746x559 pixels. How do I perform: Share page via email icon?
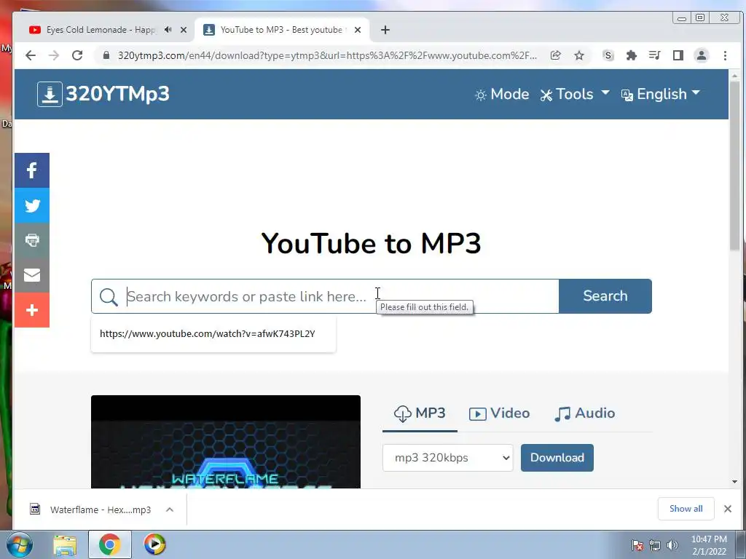(x=32, y=274)
